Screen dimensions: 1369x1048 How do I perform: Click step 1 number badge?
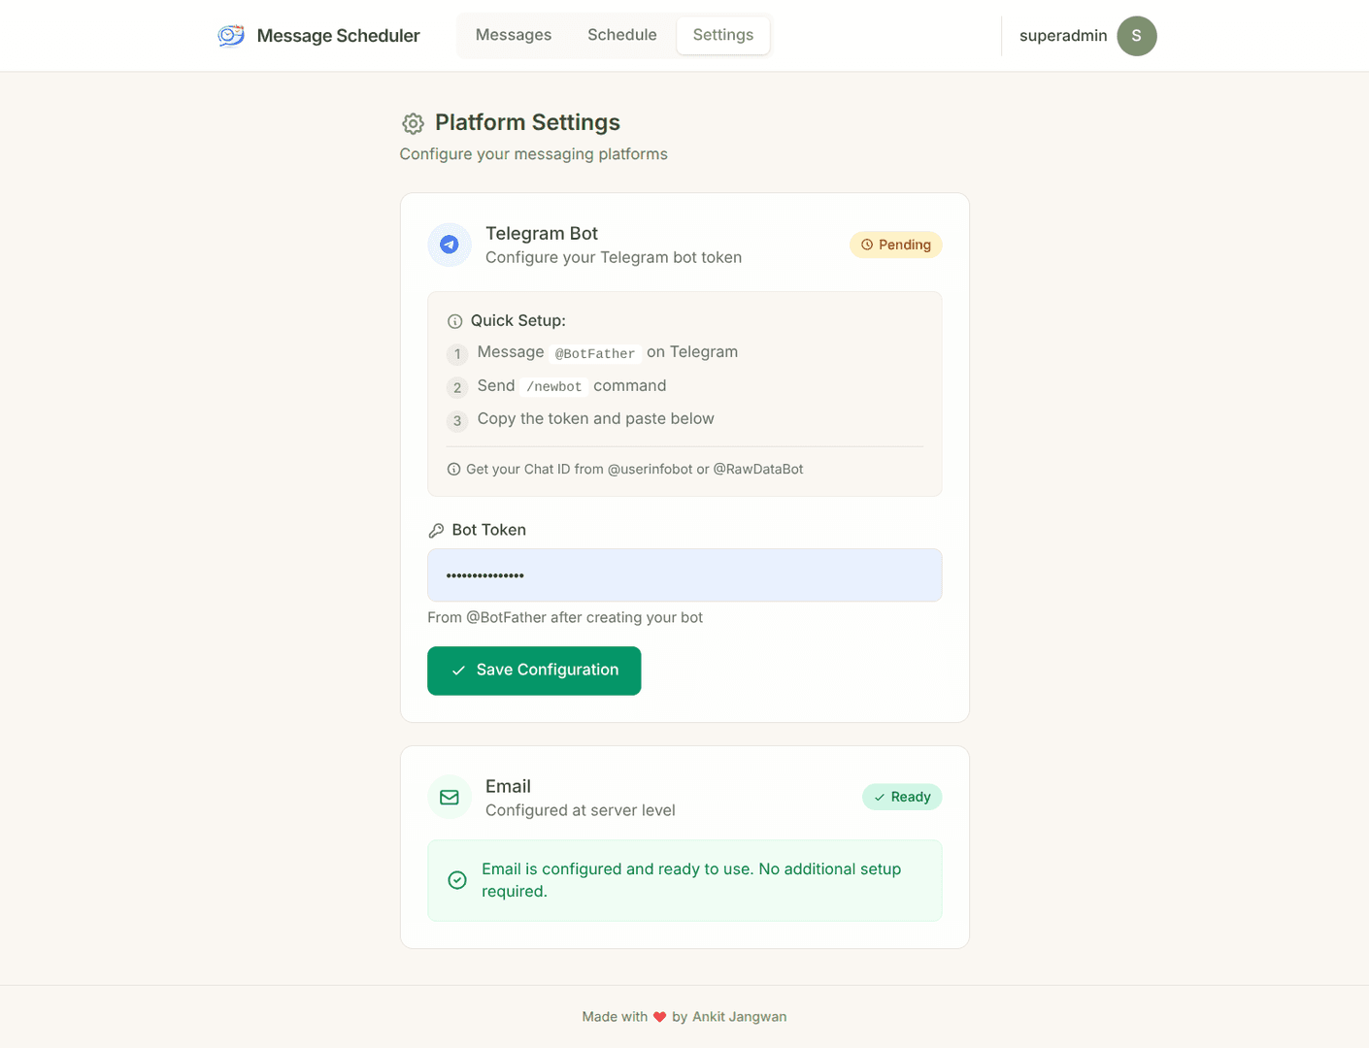coord(457,354)
